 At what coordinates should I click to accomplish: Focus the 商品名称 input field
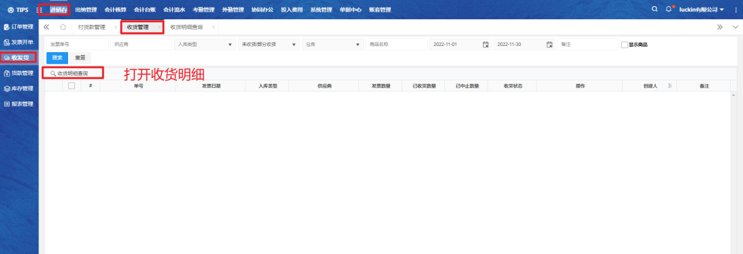tap(397, 45)
